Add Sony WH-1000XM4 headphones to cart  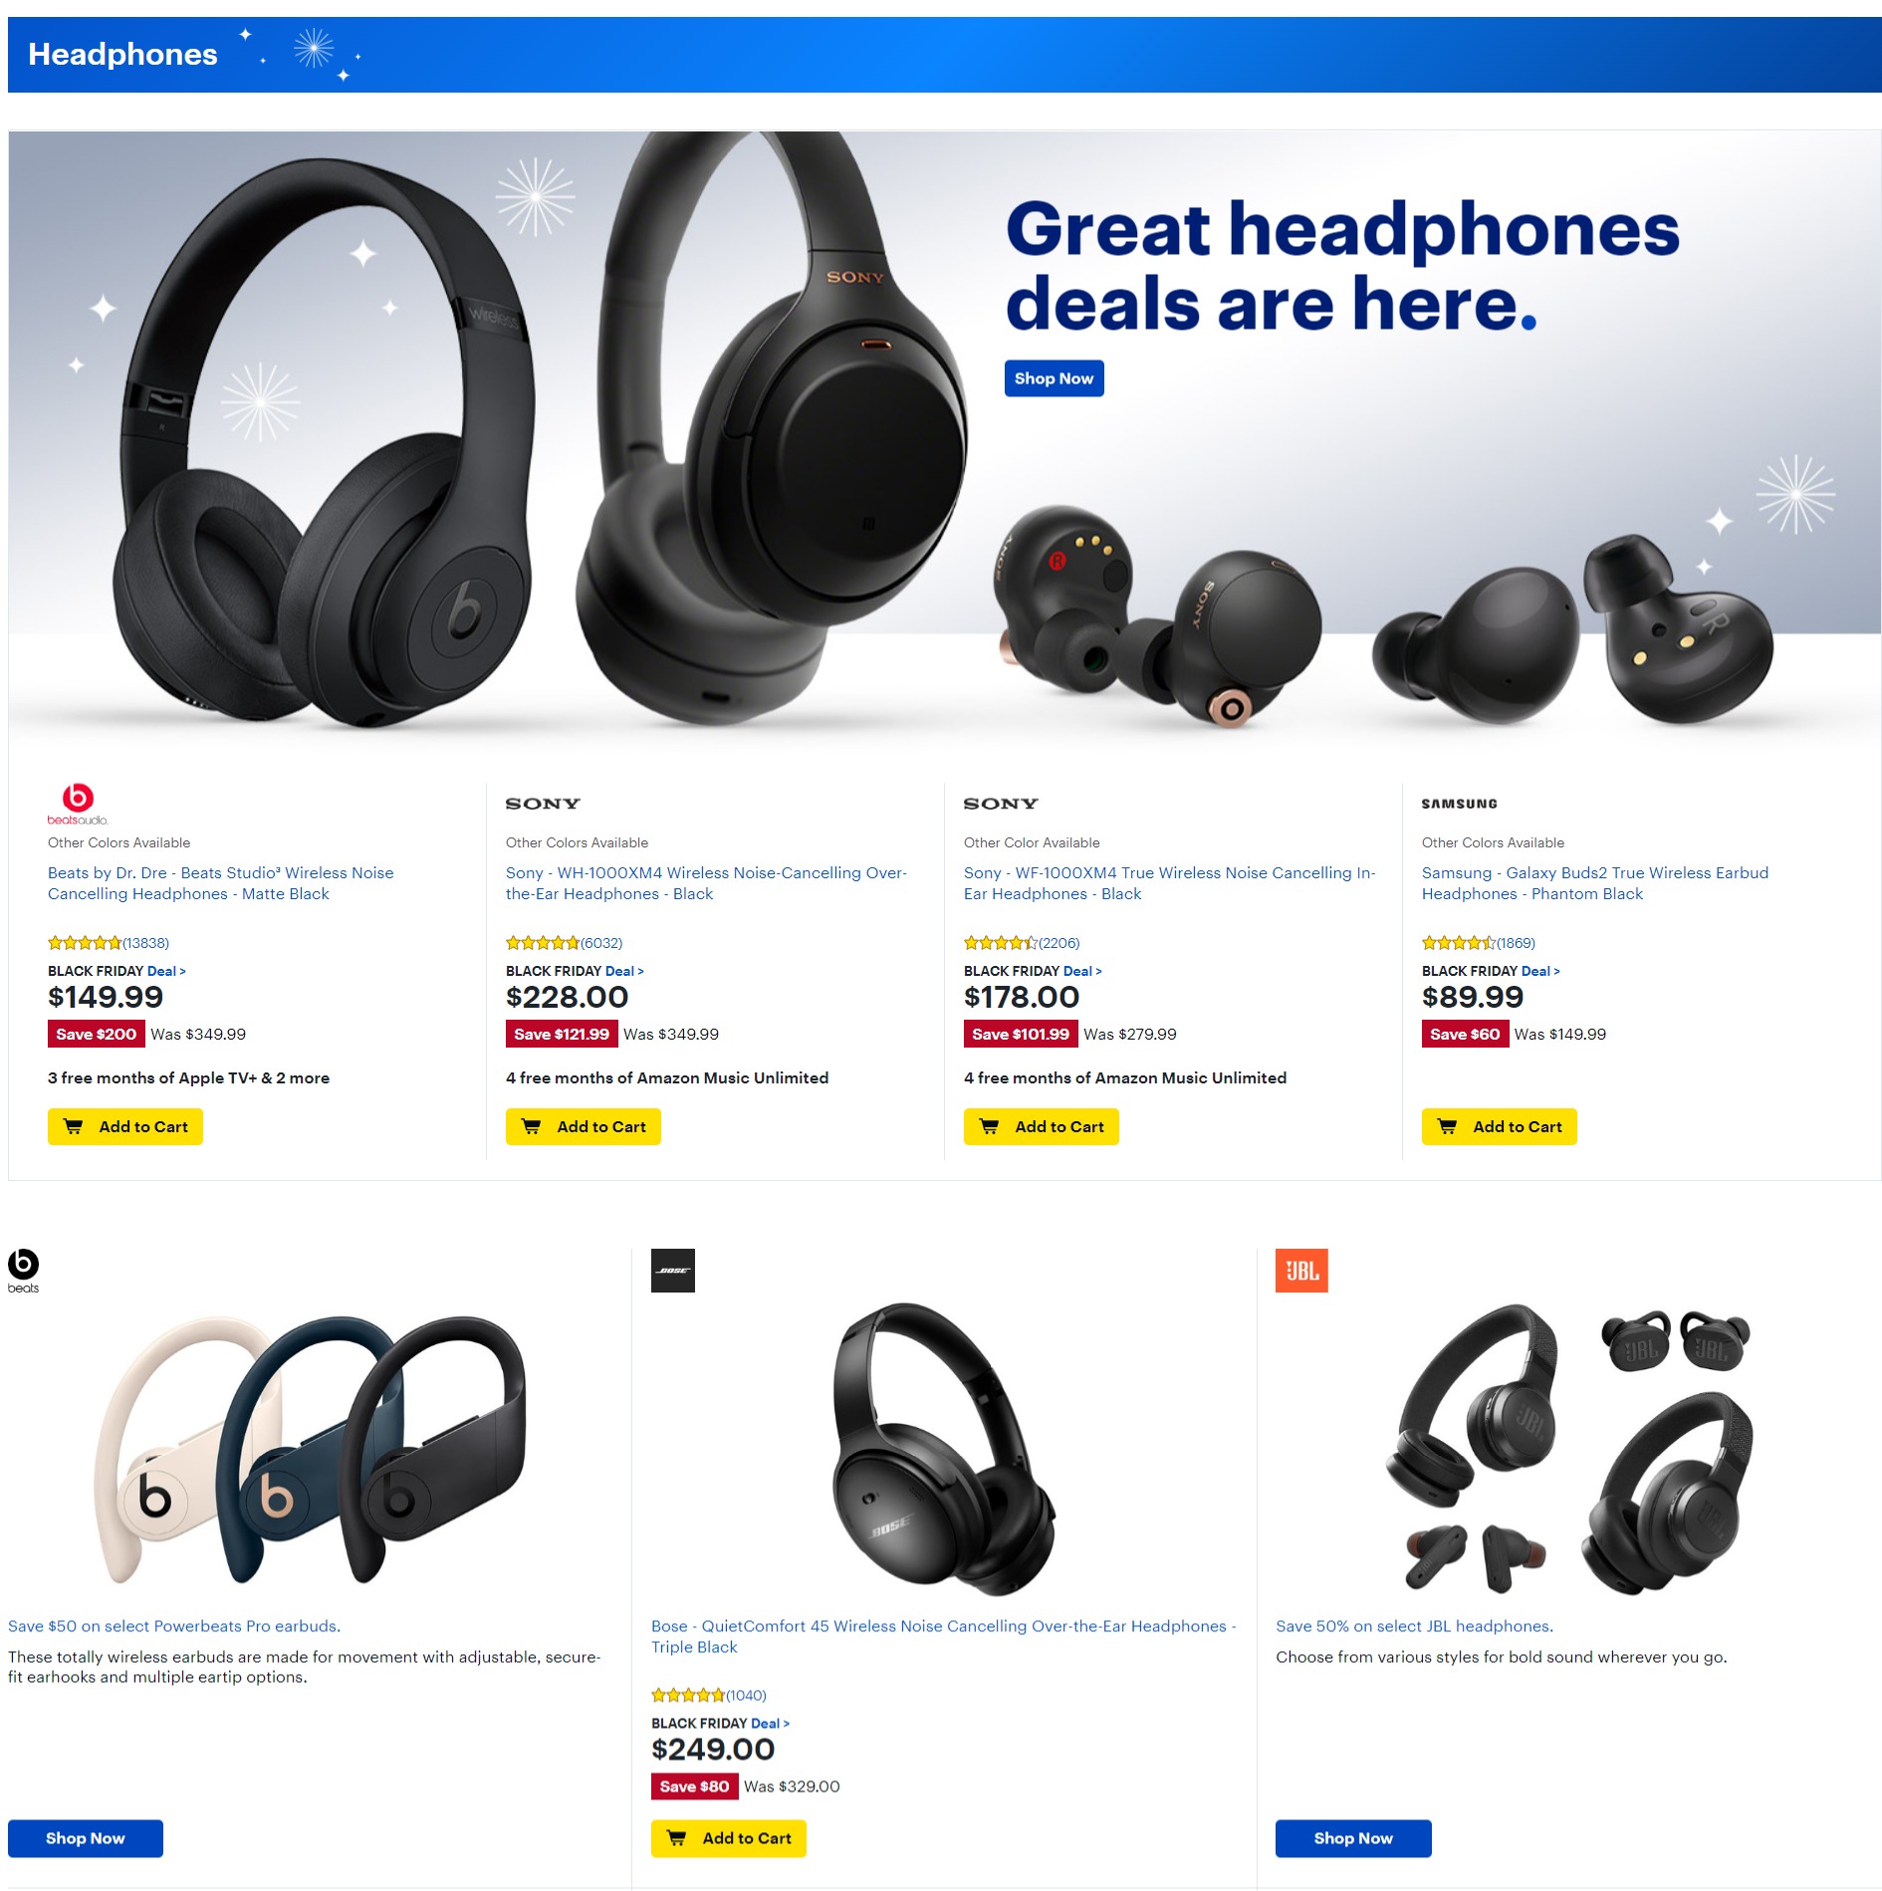(584, 1127)
